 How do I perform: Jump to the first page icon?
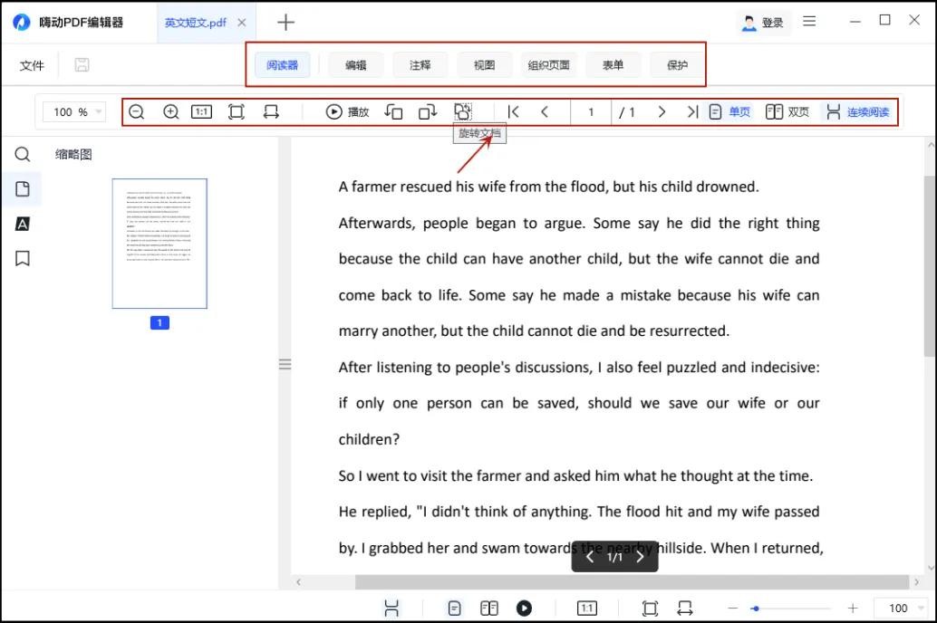point(513,111)
